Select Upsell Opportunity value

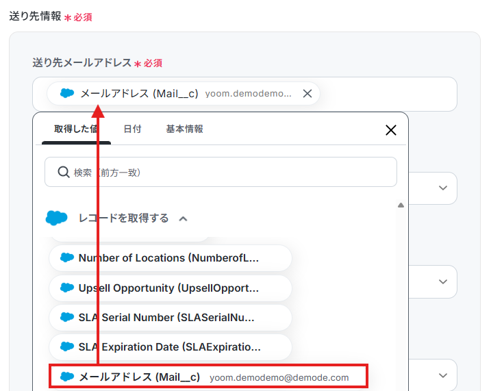tap(171, 288)
